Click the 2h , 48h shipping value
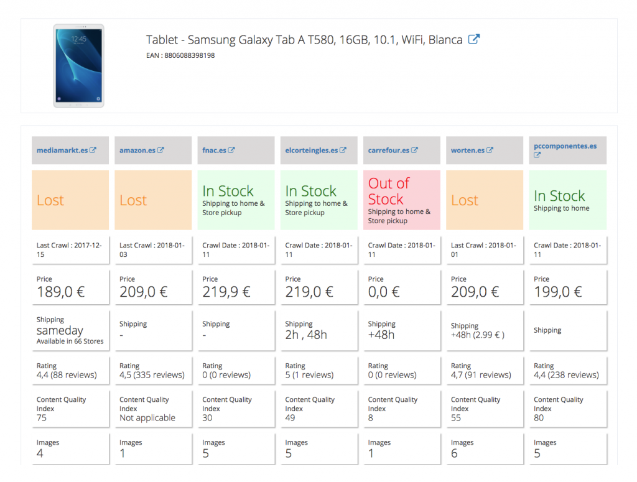 (x=306, y=335)
